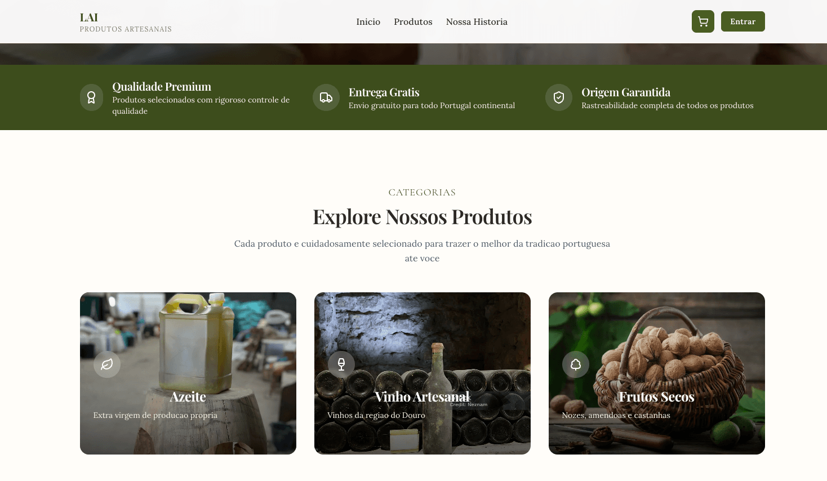Click the Vinho Artesanal card title
This screenshot has height=481, width=827.
pyautogui.click(x=423, y=397)
